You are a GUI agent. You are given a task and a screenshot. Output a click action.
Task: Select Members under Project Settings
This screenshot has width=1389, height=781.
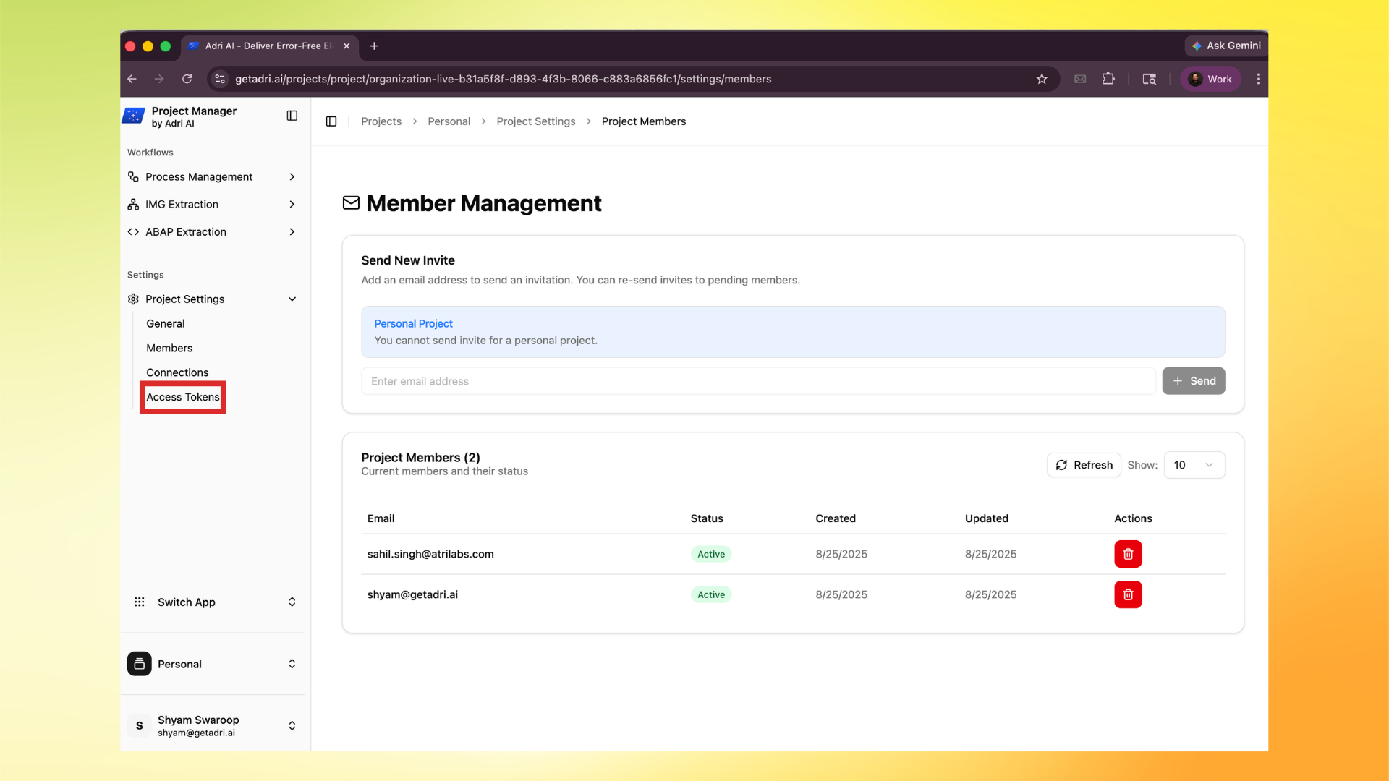(169, 348)
